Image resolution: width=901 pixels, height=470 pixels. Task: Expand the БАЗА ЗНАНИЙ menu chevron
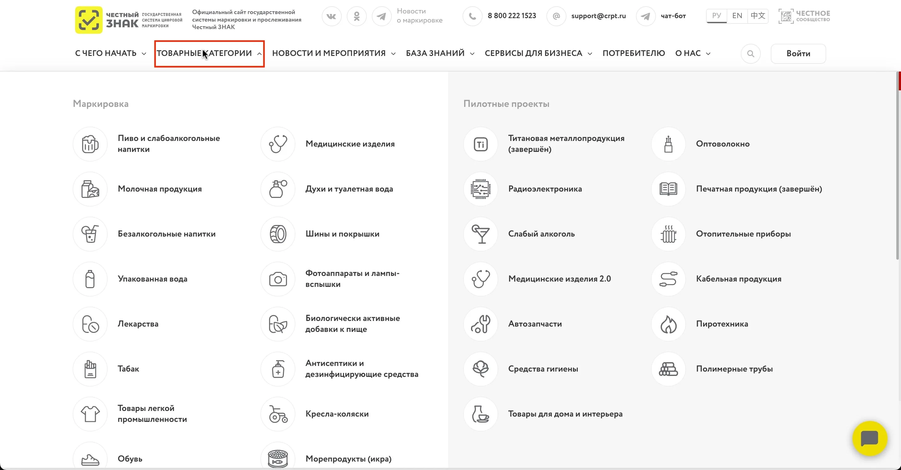472,54
